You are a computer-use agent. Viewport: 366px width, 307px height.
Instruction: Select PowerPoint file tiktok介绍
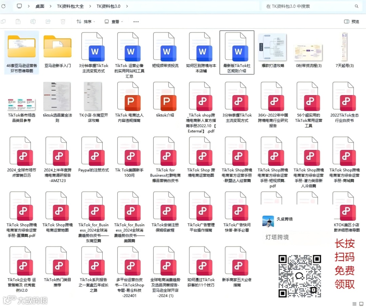click(165, 100)
